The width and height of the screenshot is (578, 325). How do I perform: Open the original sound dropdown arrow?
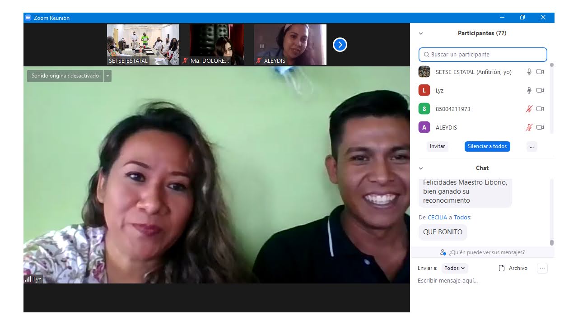tap(107, 76)
